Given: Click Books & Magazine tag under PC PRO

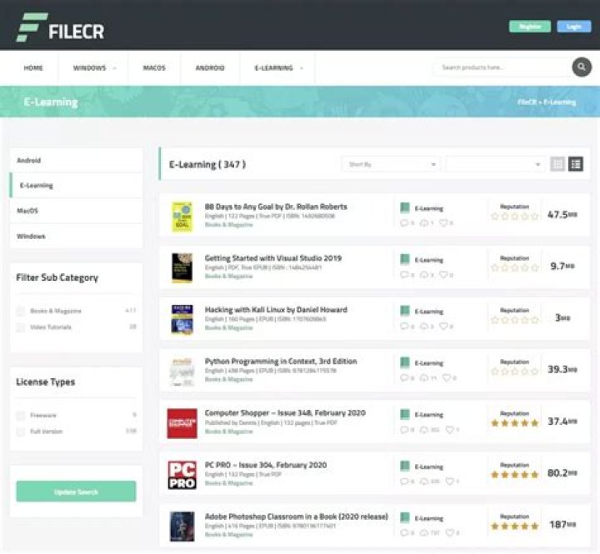Looking at the screenshot, I should (x=229, y=483).
